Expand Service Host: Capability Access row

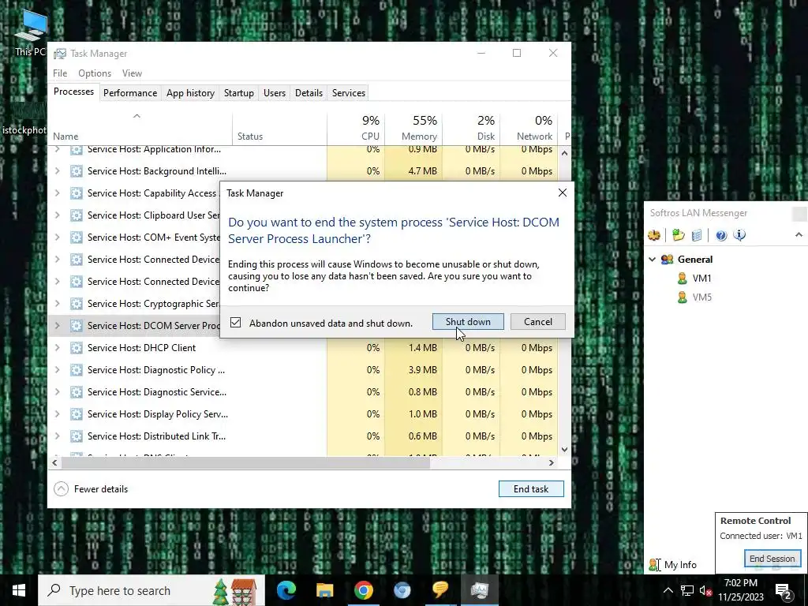tap(57, 193)
